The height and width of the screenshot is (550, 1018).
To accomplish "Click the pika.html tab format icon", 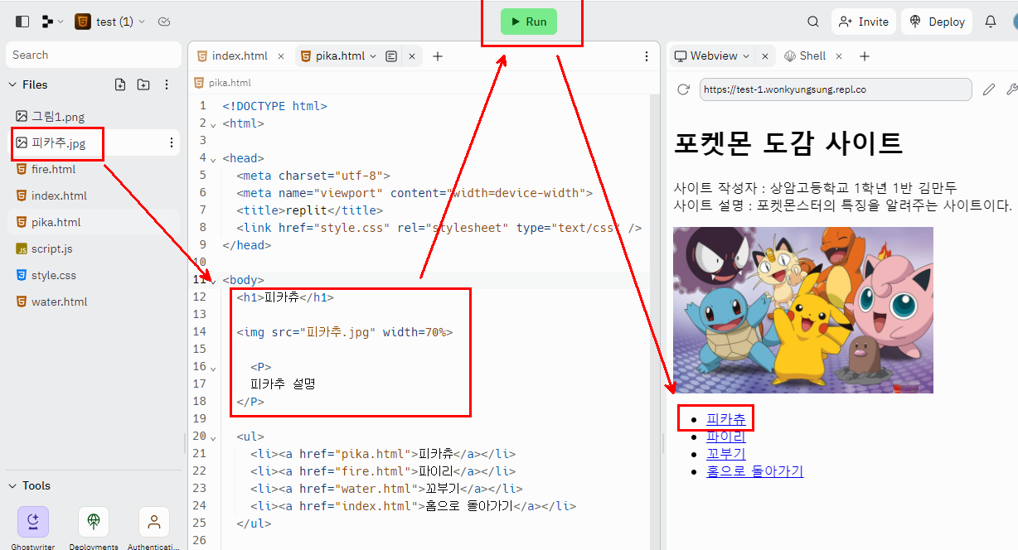I will click(391, 56).
